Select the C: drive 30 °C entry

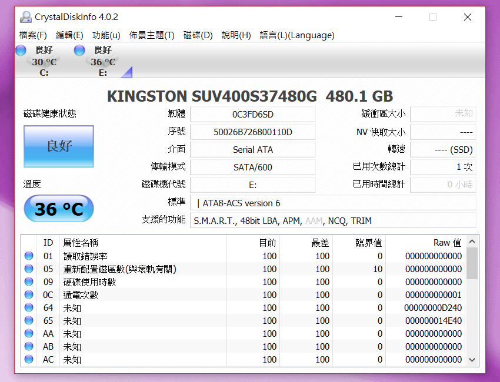(x=44, y=61)
